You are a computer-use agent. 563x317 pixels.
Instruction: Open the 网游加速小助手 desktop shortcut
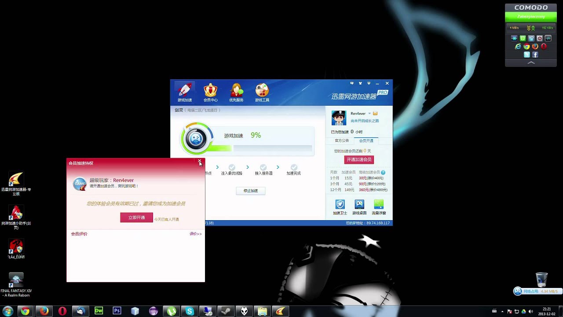[16, 217]
